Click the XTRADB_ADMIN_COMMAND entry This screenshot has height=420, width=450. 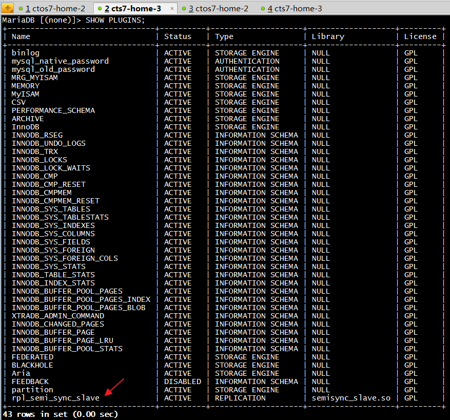point(57,316)
